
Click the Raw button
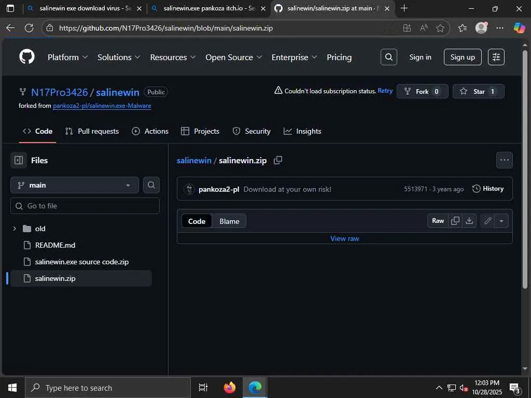[x=438, y=221]
